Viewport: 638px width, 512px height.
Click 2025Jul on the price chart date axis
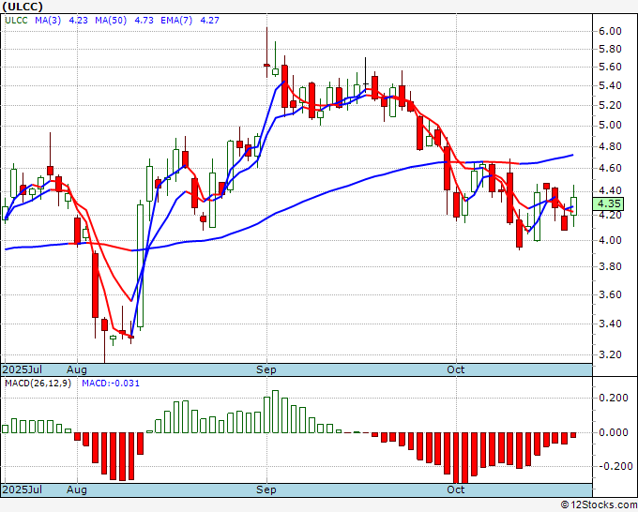[x=23, y=369]
